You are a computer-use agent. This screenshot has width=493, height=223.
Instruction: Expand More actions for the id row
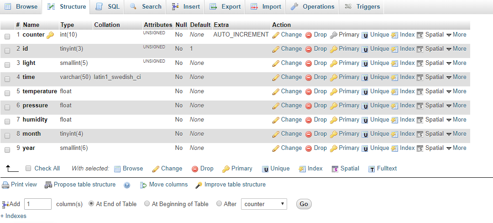tap(456, 49)
